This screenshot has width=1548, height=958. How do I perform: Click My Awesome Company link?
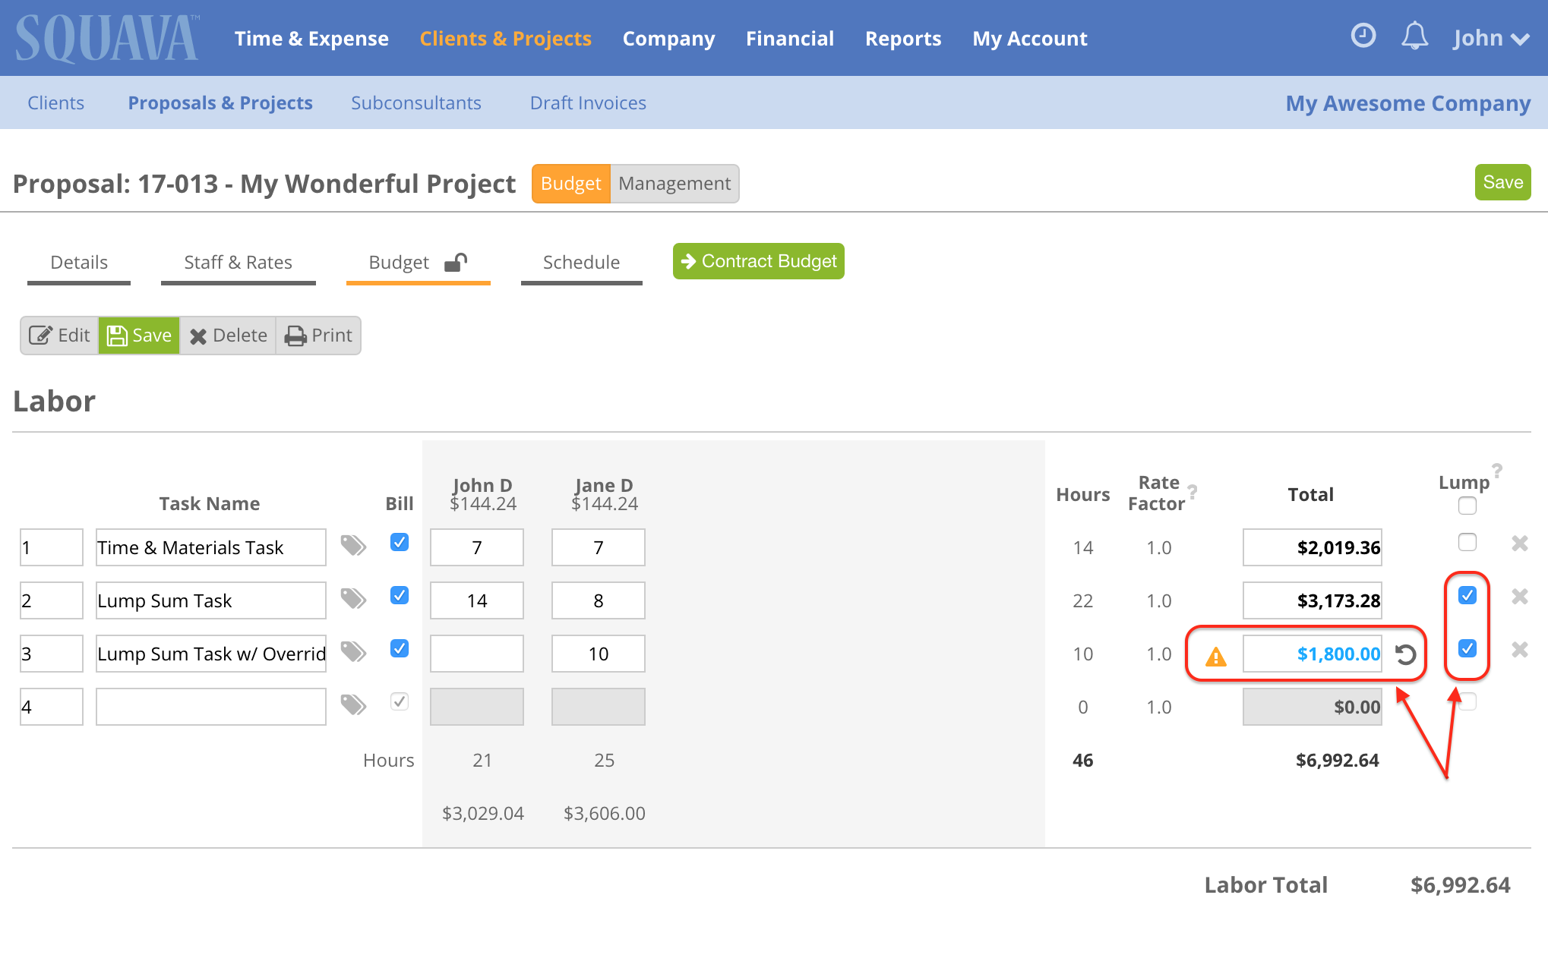point(1407,103)
